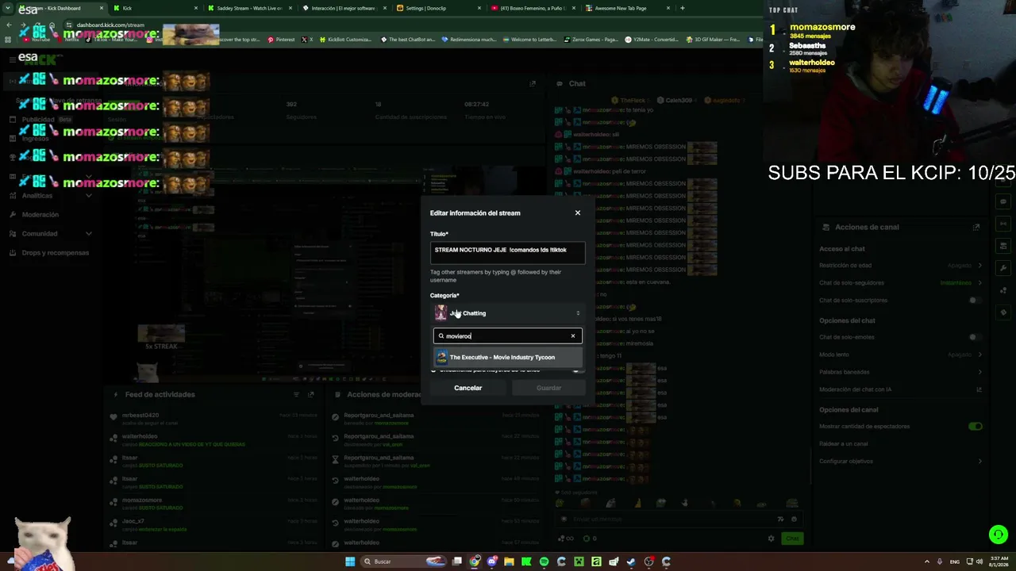This screenshot has height=571, width=1016.
Task: Switch to Settings Donoclip browser tab
Action: click(439, 8)
